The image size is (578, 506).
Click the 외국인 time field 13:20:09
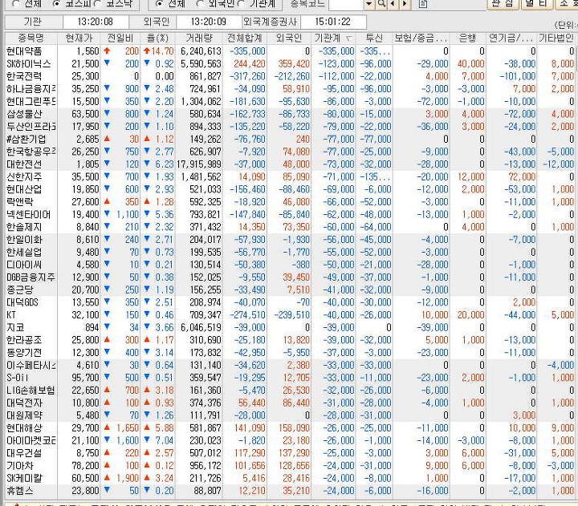209,22
